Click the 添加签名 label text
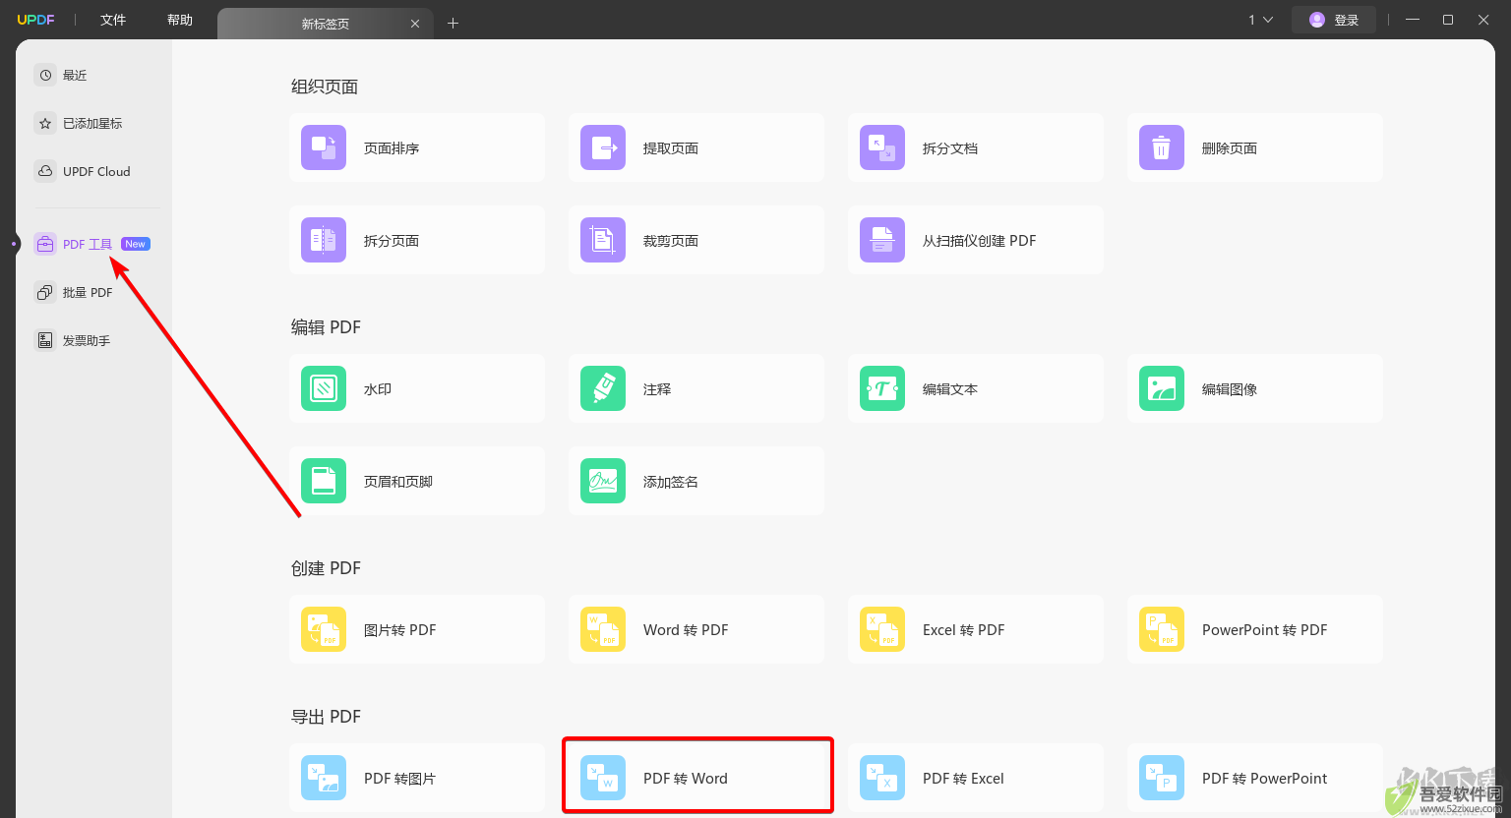 pos(671,482)
